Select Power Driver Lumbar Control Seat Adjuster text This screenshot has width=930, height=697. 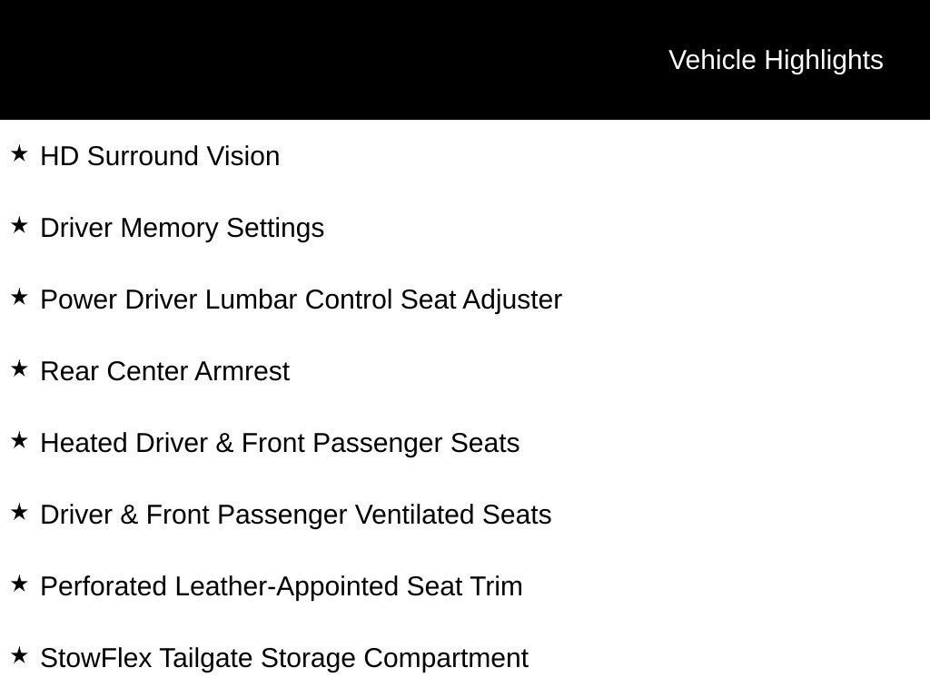[302, 299]
